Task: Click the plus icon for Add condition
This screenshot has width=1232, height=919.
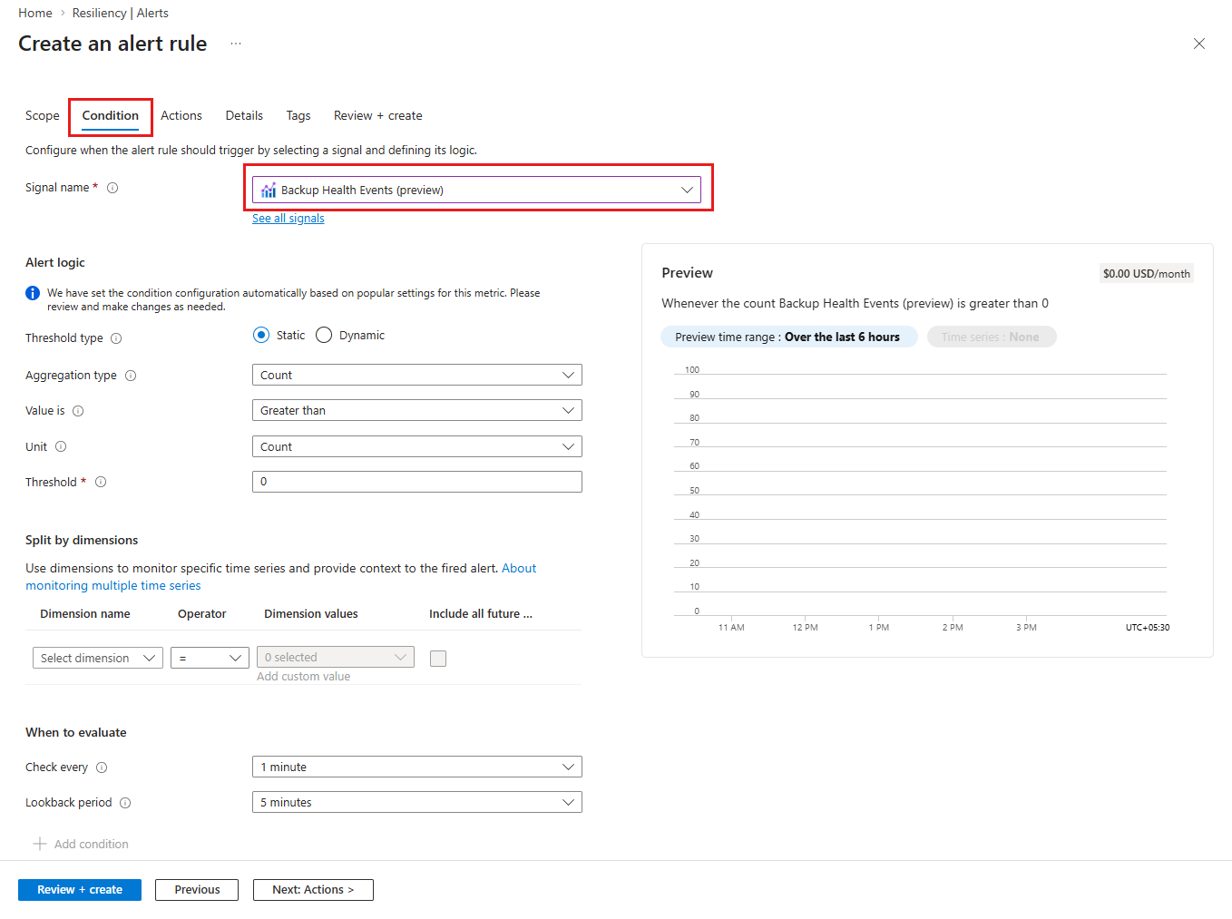Action: [40, 844]
